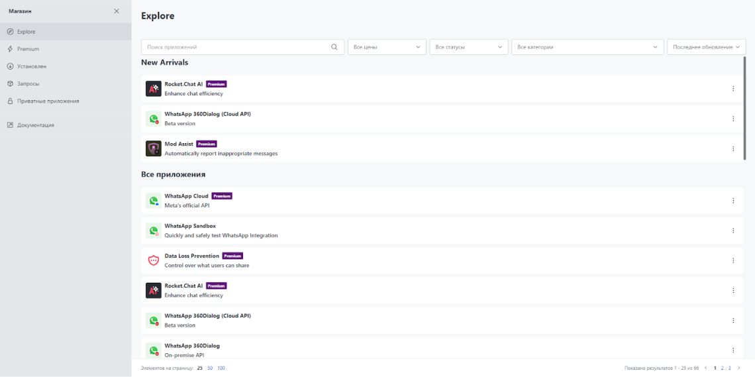
Task: Set items per page to 100
Action: click(221, 368)
